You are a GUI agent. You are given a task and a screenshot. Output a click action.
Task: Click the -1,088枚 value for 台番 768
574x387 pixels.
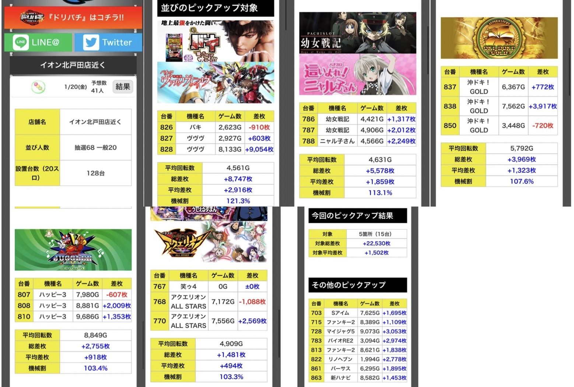[252, 302]
